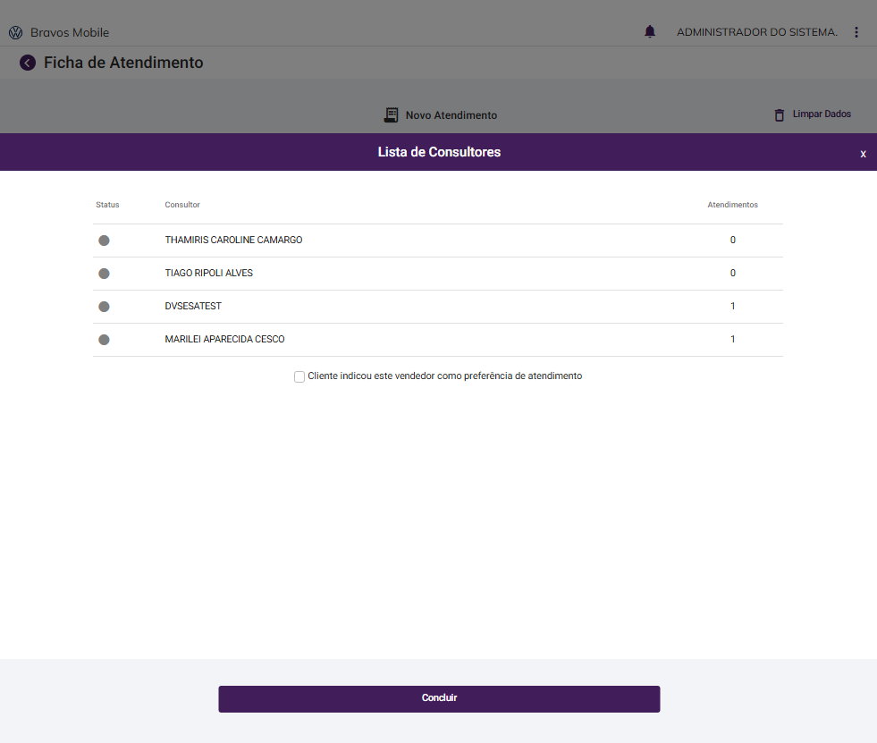Select consultant THAMIRIS CAROLINE CAMARGO
The height and width of the screenshot is (743, 877).
pos(233,241)
